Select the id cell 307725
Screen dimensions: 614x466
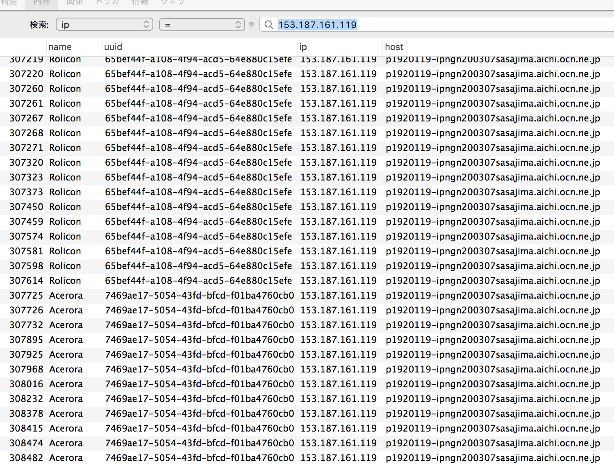point(26,295)
